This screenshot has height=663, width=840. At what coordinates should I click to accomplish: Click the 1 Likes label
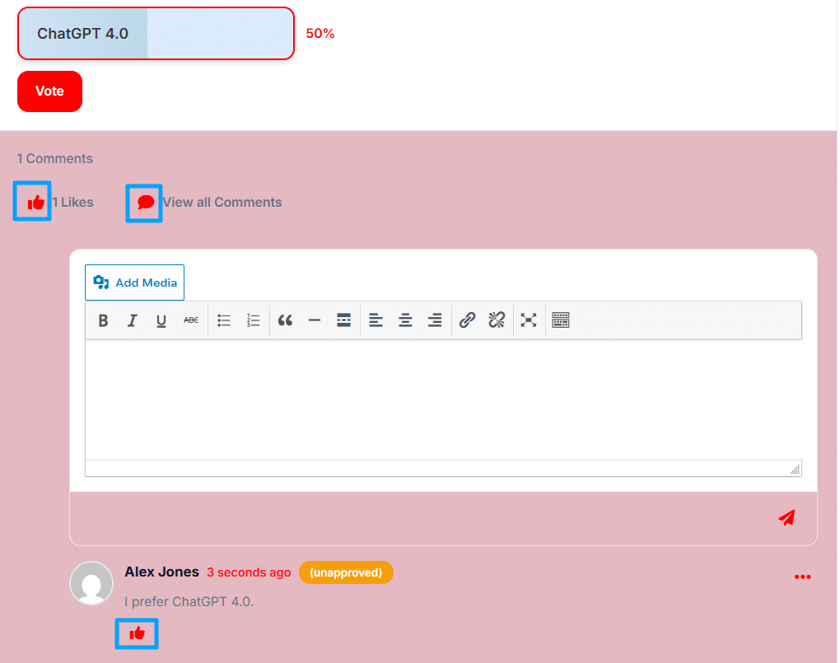[72, 202]
